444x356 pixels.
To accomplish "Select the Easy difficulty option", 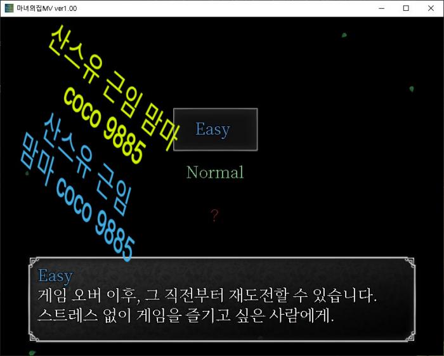I will pos(215,129).
